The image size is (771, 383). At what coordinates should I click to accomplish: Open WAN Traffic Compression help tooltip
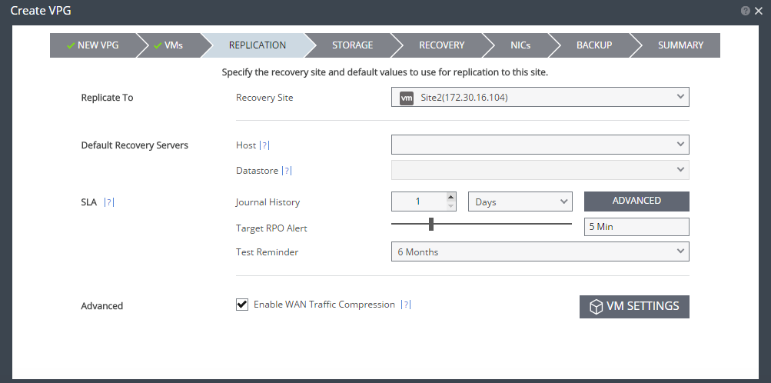pyautogui.click(x=406, y=305)
